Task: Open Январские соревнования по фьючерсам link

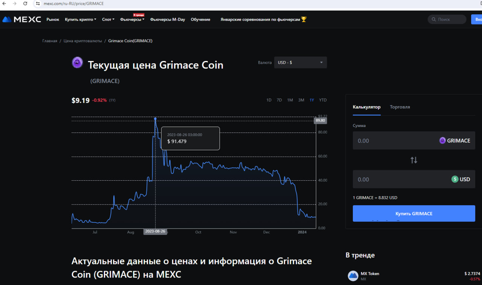Action: tap(260, 19)
